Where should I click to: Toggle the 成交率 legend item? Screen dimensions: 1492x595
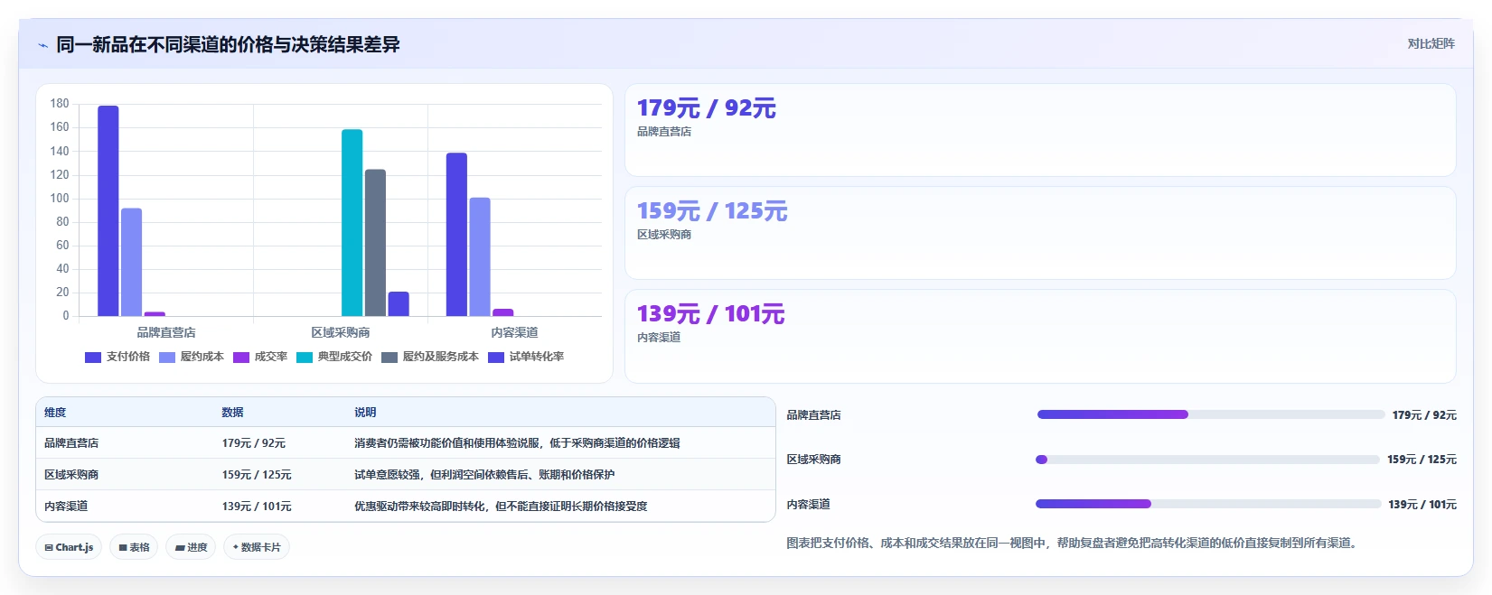click(260, 357)
